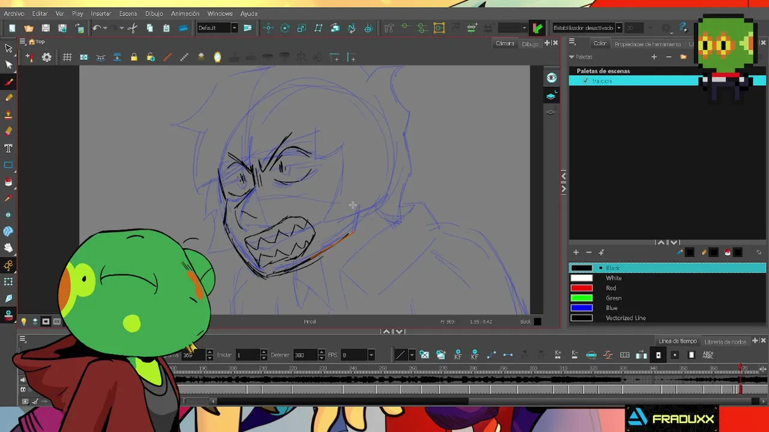Click the green render flag icon
Viewport: 769px width, 432px height.
click(538, 28)
